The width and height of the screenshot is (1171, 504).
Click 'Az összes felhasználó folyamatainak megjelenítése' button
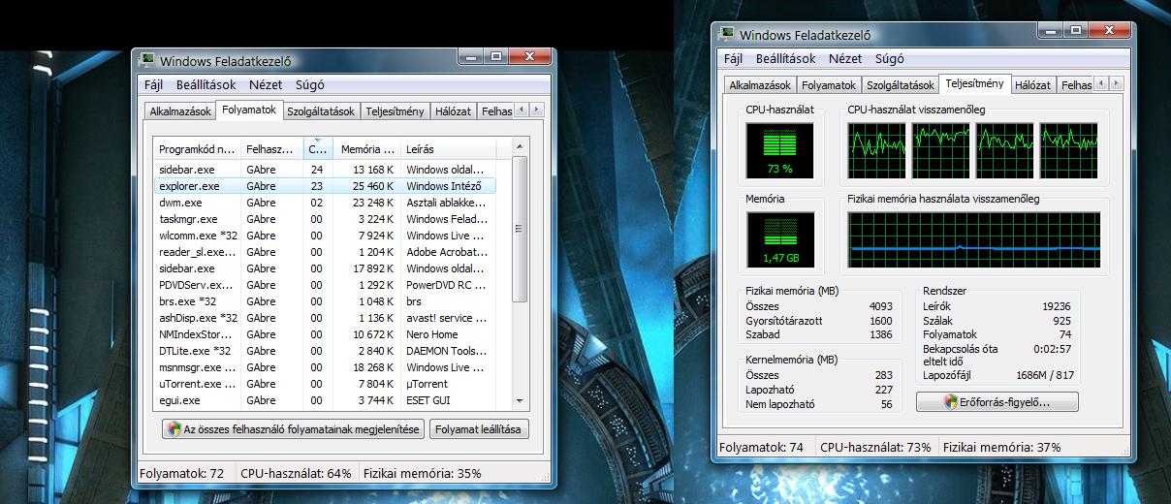click(293, 429)
